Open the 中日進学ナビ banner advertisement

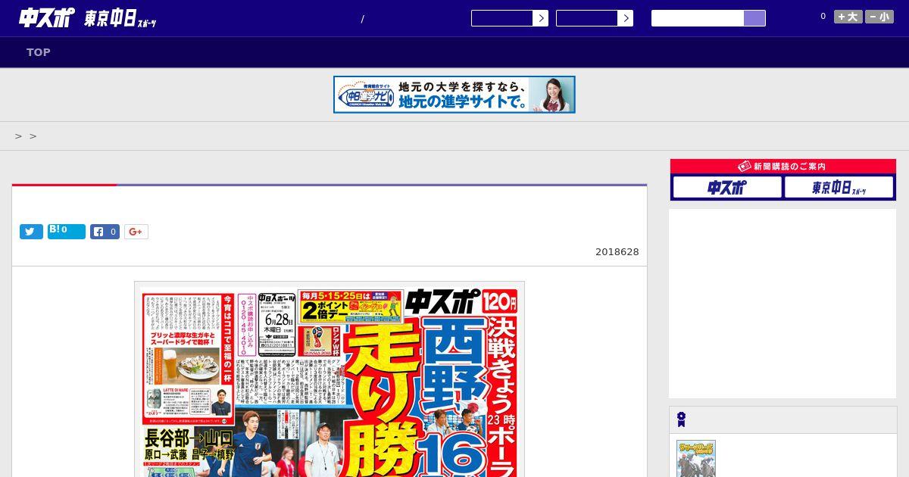coord(454,95)
